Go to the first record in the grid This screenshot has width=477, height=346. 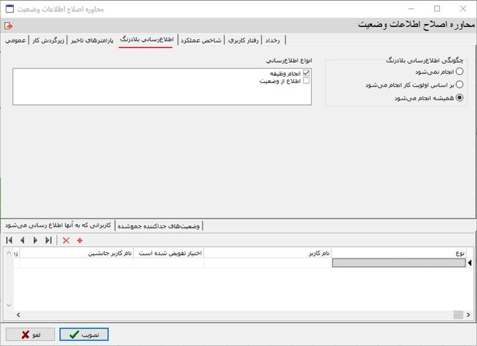pos(10,240)
